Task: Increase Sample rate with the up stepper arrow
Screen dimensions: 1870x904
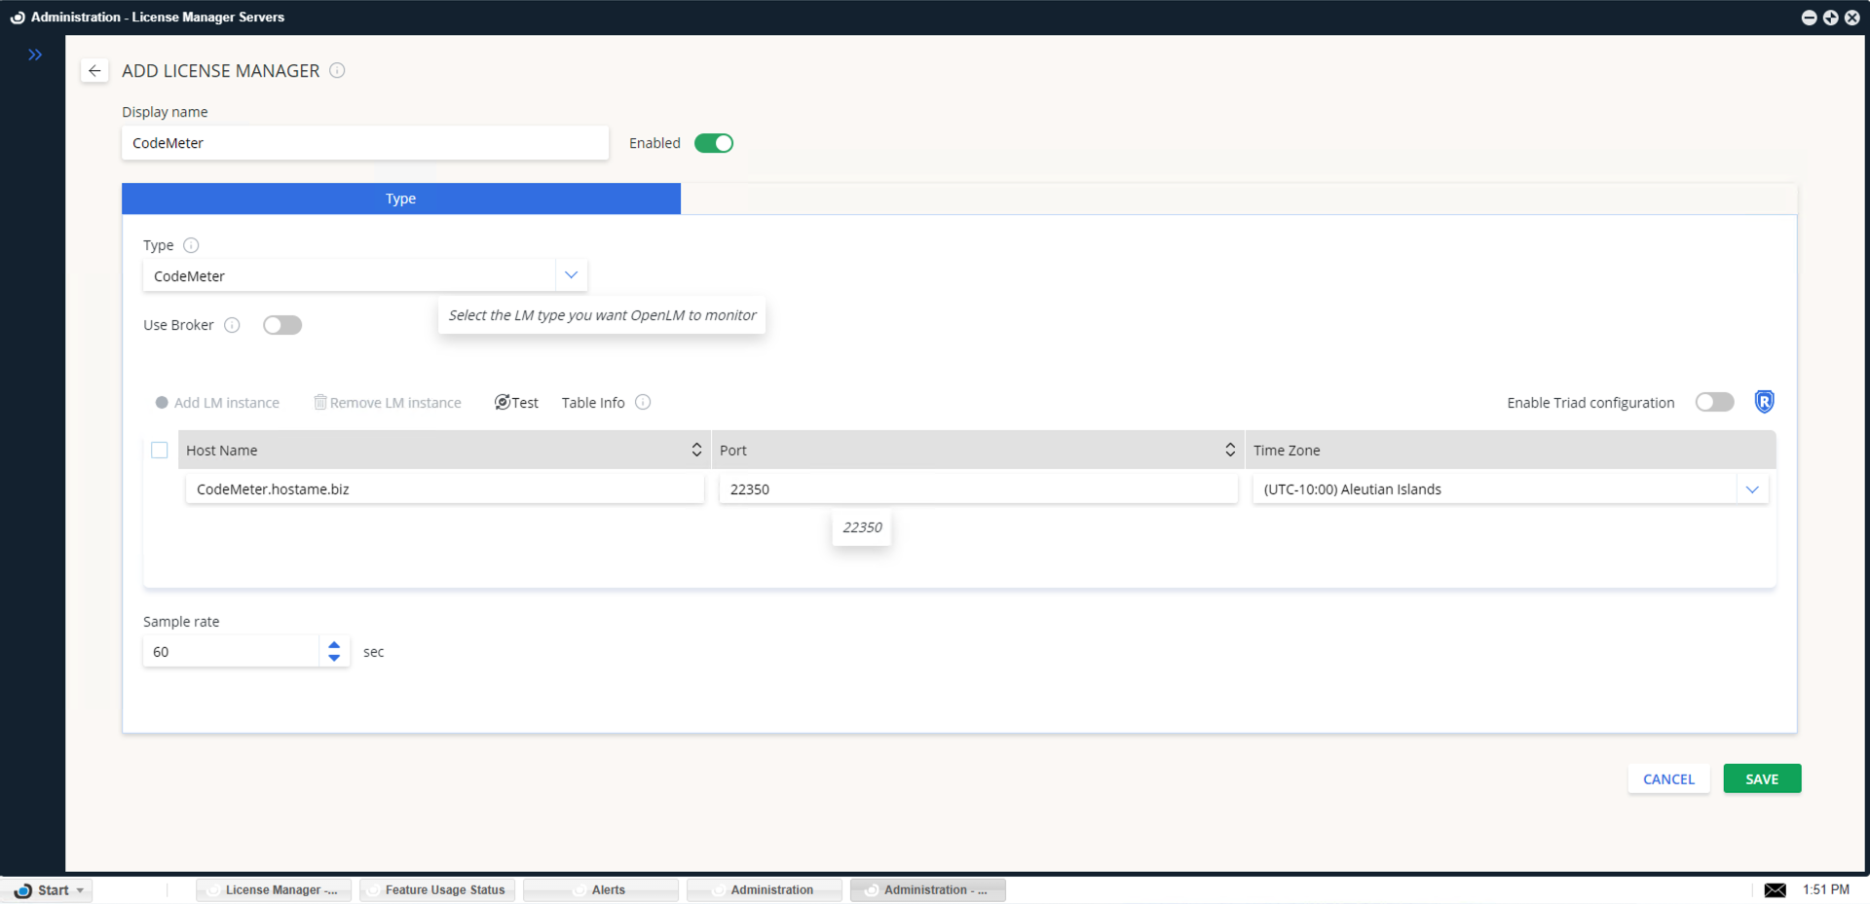Action: point(334,643)
